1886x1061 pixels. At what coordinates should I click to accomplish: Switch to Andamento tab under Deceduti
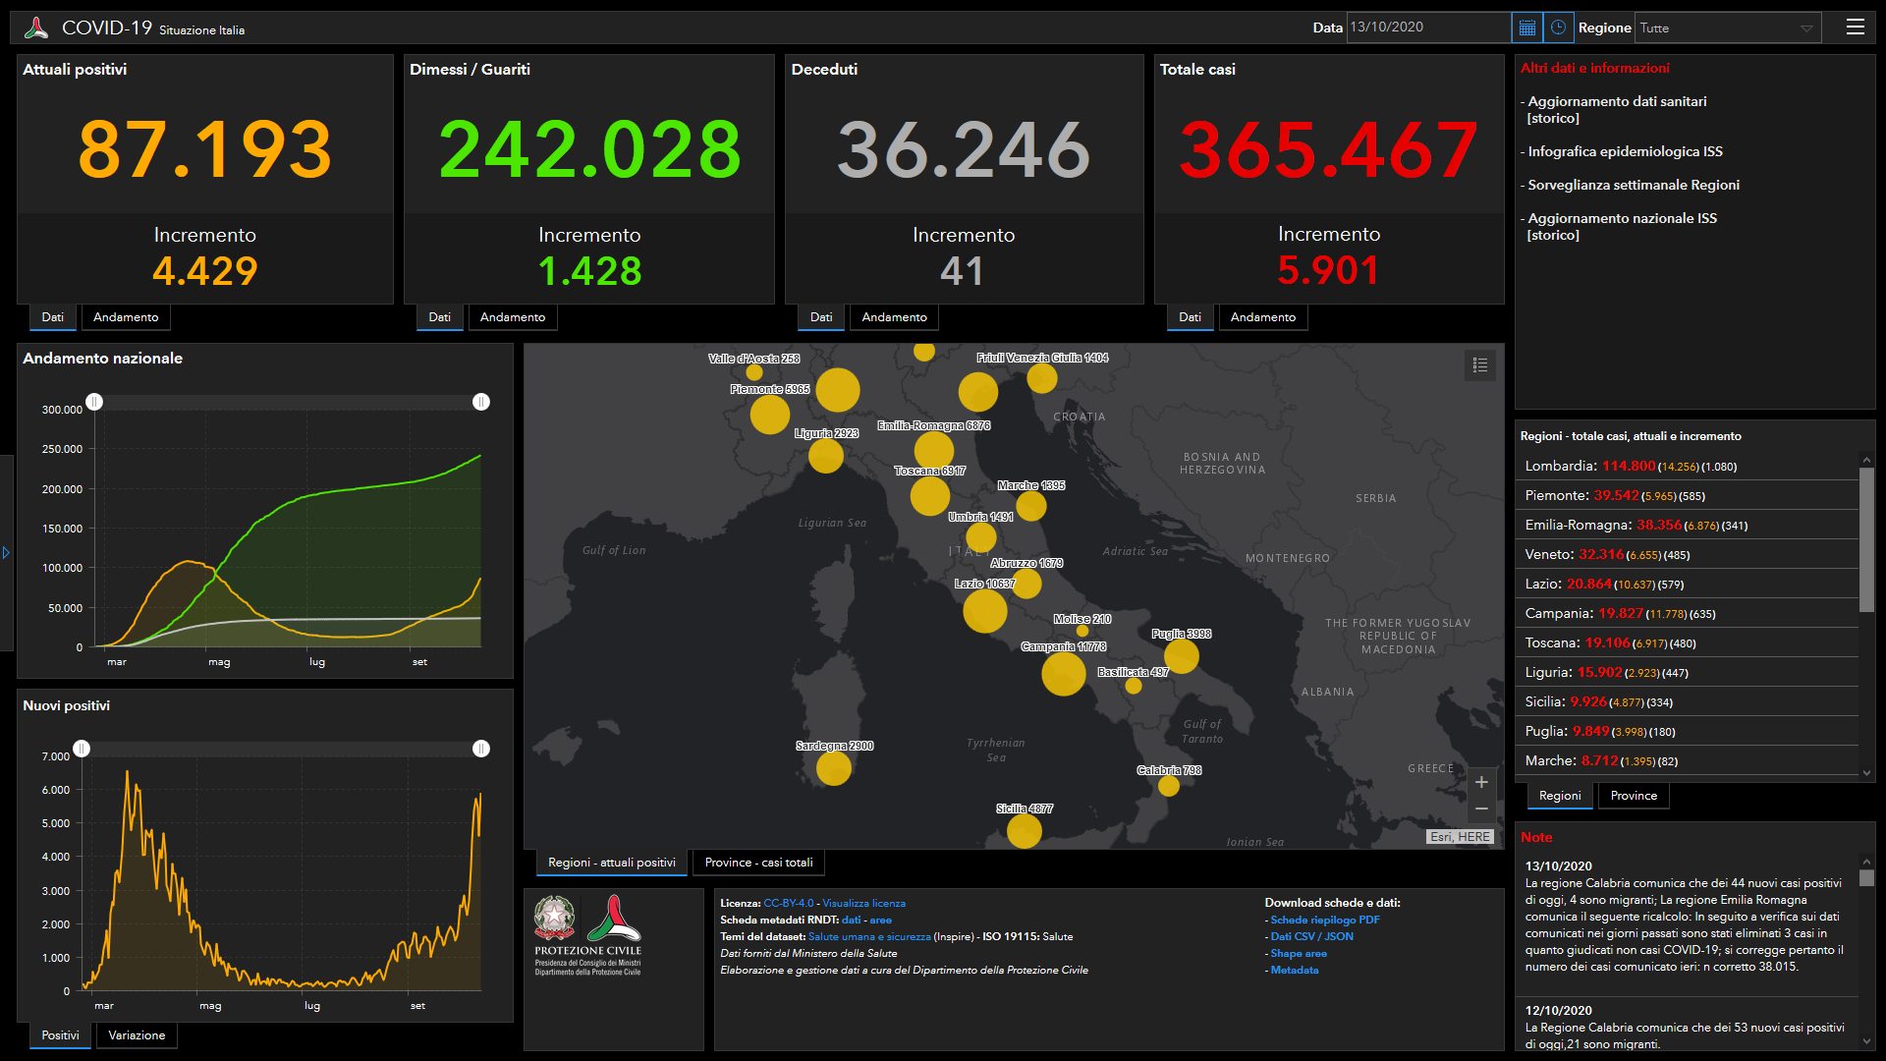tap(895, 317)
